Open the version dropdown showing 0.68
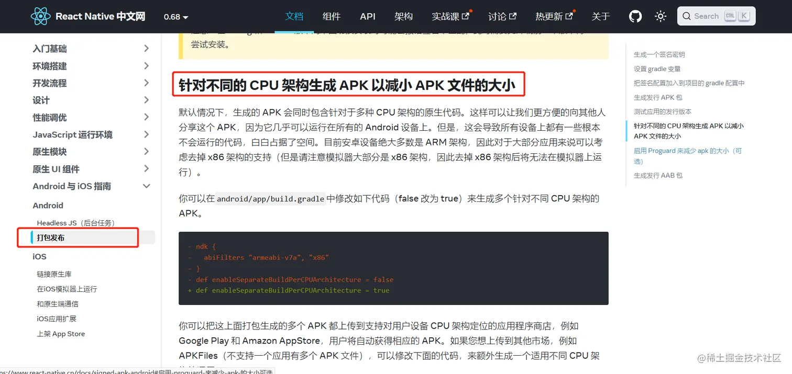The width and height of the screenshot is (792, 374). tap(175, 17)
